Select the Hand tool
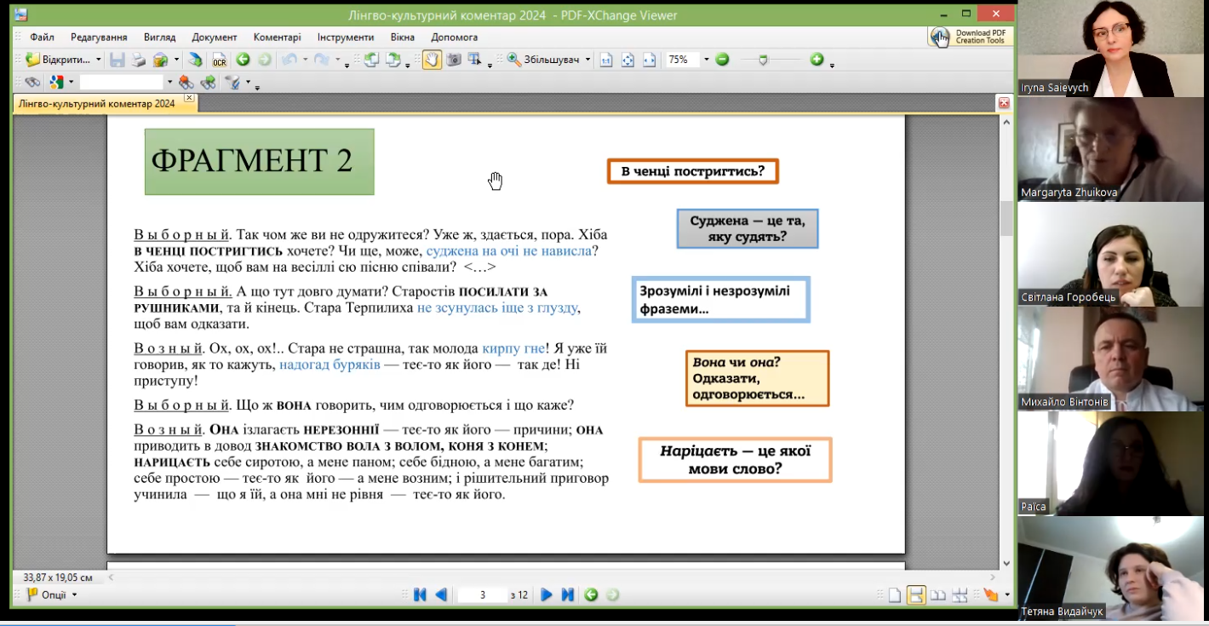Viewport: 1209px width, 626px height. 432,60
